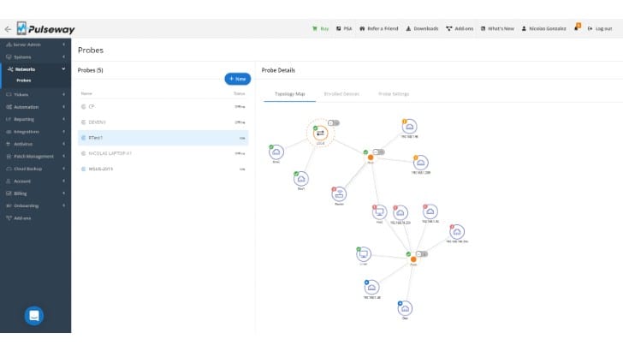The height and width of the screenshot is (351, 623).
Task: Toggle the switch beside the orange node connected to Router
Action: (x=378, y=152)
